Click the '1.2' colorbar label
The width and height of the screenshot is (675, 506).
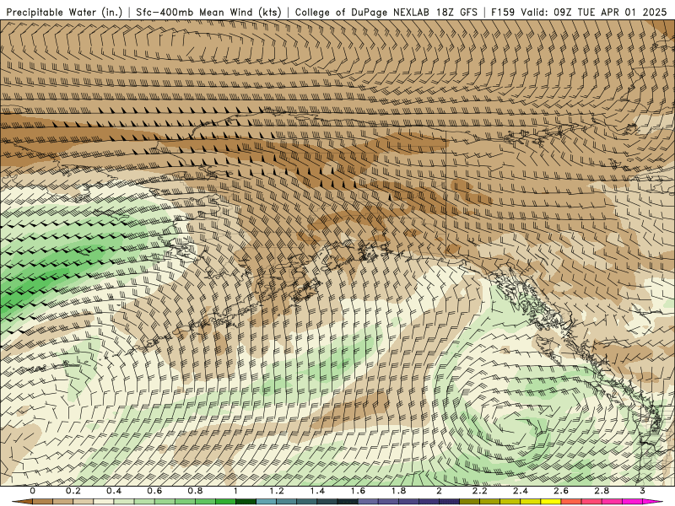click(277, 491)
